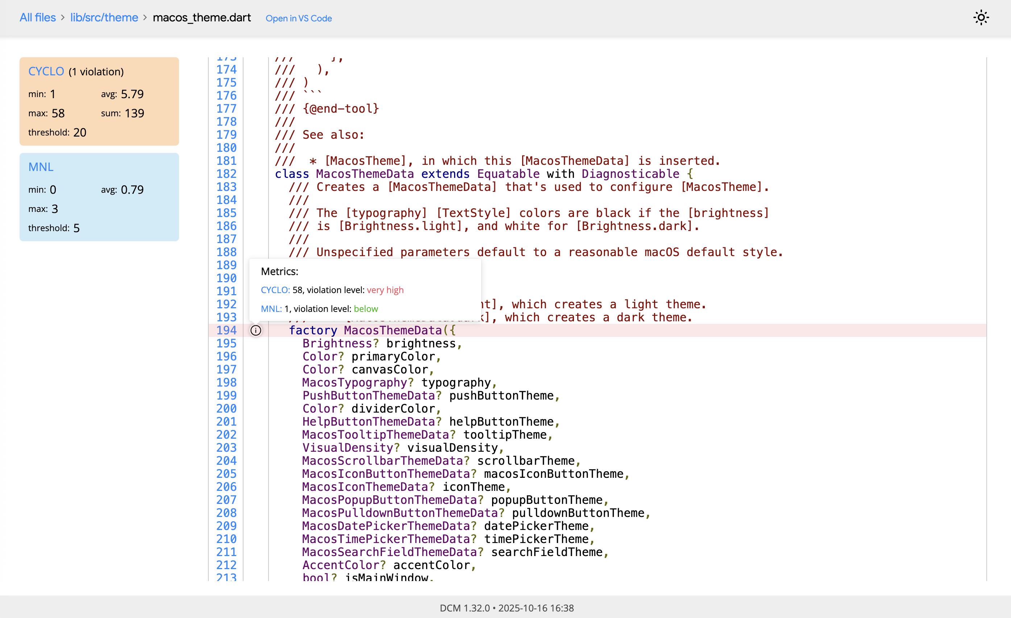
Task: Open the MNL metric heading link
Action: coord(41,167)
